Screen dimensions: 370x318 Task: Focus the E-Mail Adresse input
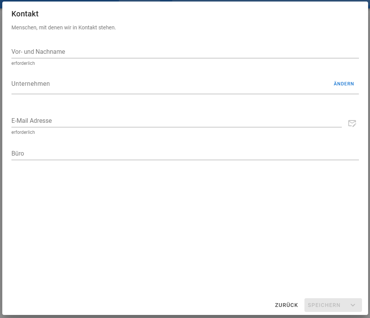pos(176,121)
